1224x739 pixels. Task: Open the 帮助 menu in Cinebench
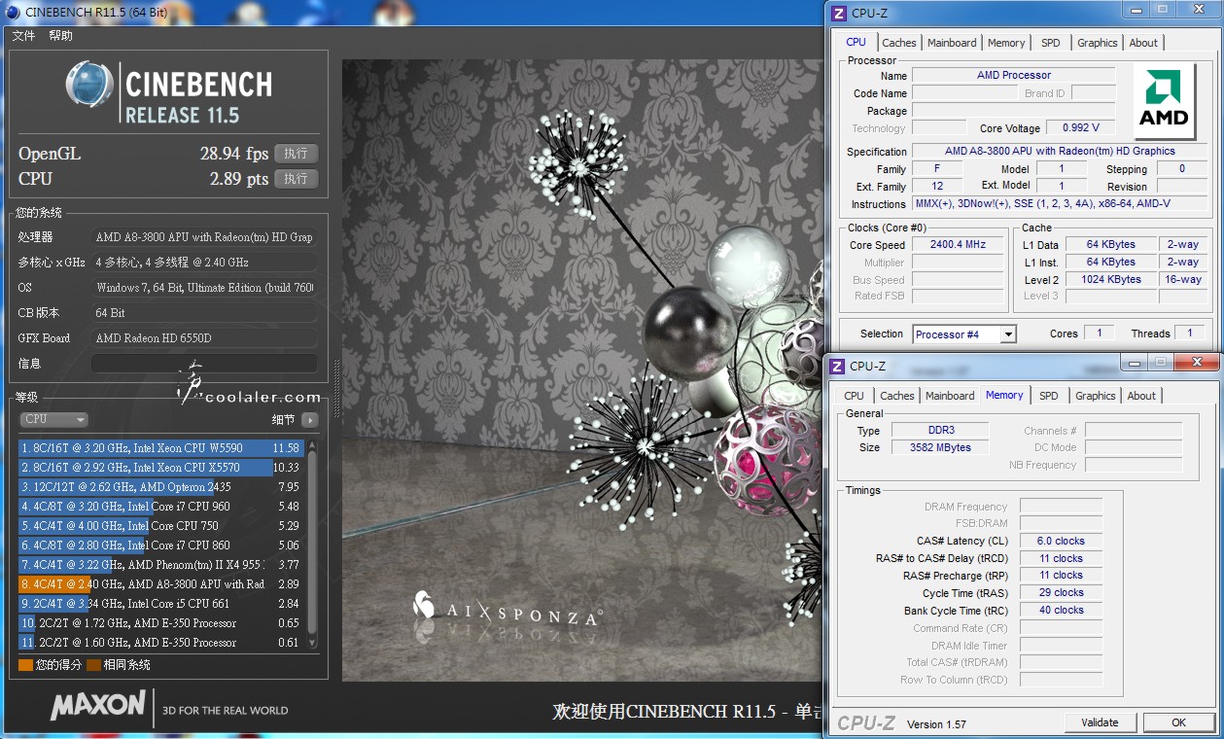click(x=60, y=36)
